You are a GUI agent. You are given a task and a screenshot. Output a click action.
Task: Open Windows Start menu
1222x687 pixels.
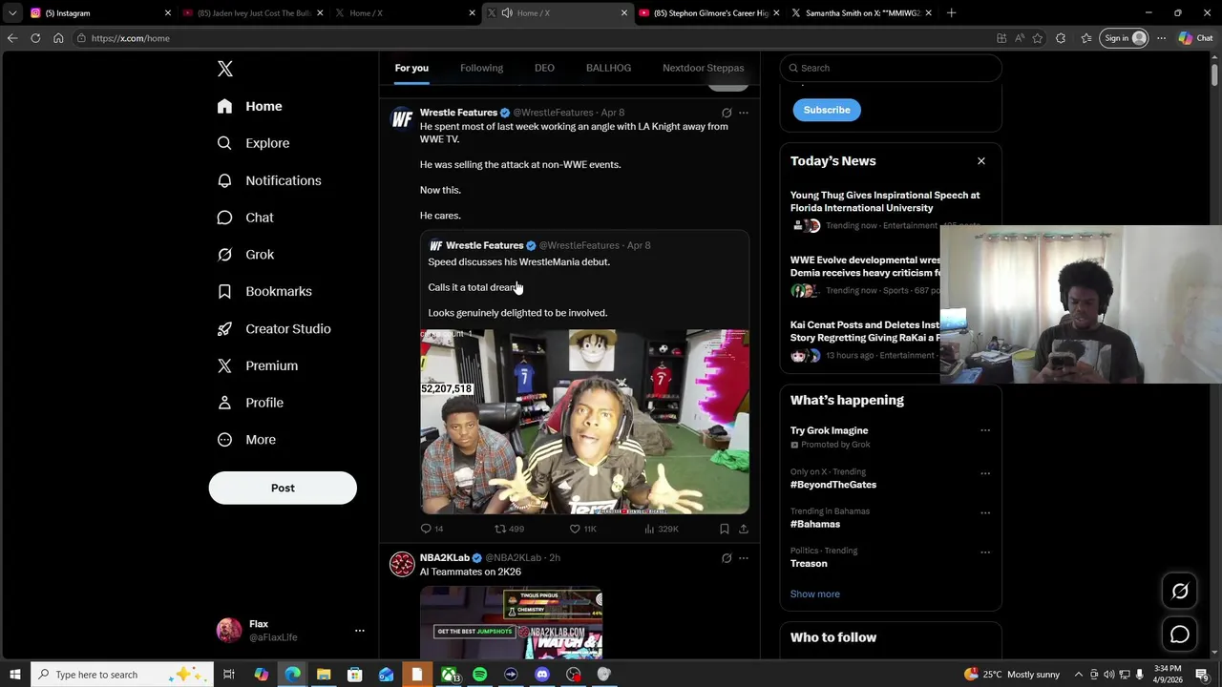(x=14, y=675)
